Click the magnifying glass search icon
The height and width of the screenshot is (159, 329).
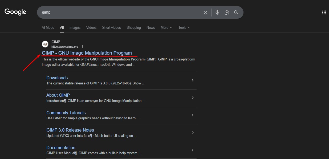236,13
